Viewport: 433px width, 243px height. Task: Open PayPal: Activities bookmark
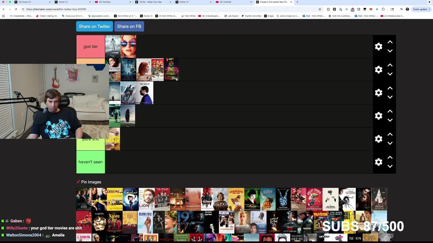252,16
